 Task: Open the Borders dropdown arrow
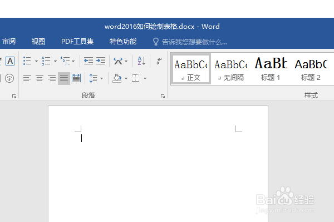pyautogui.click(x=145, y=78)
